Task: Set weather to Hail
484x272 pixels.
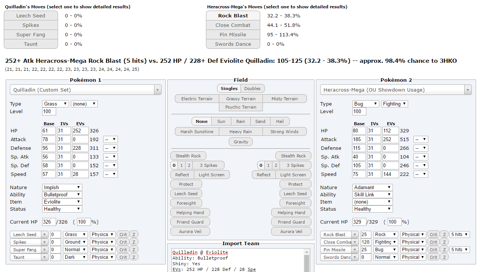Action: pos(280,121)
